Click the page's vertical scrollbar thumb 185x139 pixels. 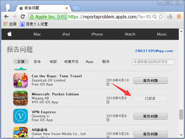point(181,114)
